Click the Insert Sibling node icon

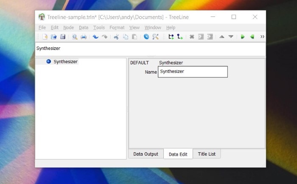171,37
